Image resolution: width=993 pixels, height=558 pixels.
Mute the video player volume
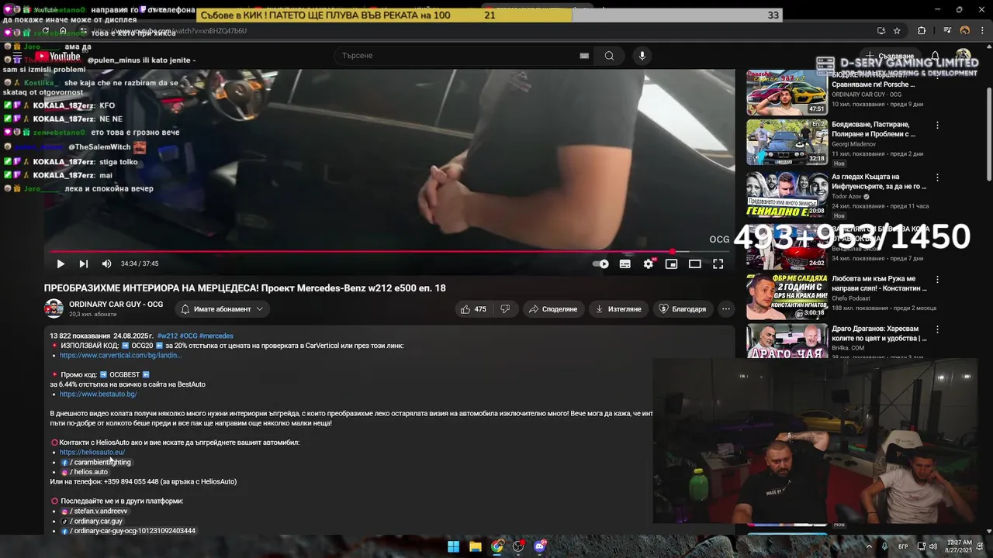(x=106, y=263)
